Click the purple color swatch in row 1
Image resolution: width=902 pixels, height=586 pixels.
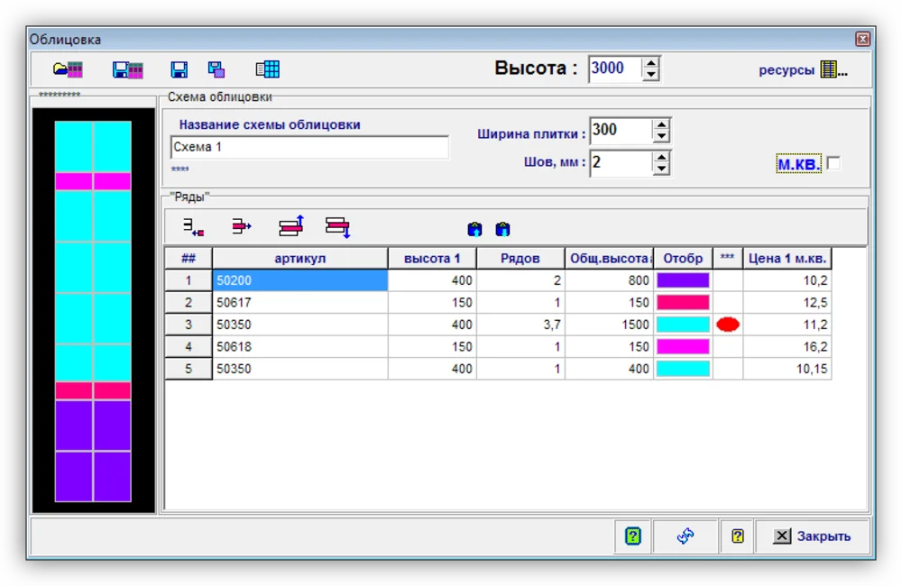coord(683,280)
